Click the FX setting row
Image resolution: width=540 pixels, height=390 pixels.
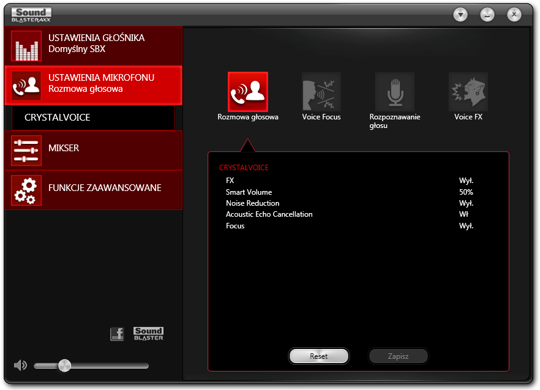click(x=350, y=181)
